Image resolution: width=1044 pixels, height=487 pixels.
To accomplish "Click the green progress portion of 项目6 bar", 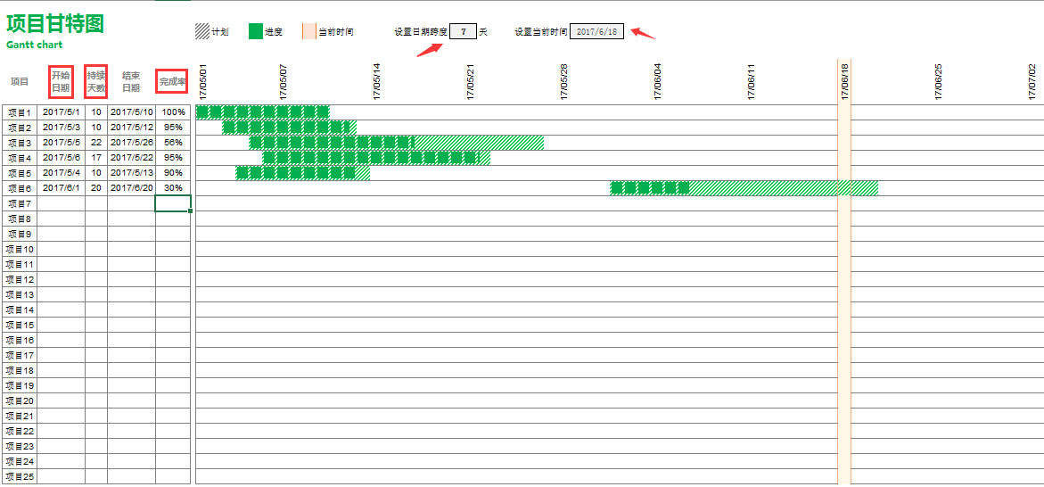I will [650, 188].
